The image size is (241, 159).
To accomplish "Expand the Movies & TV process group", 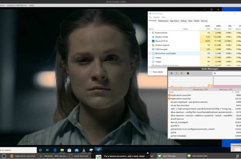I will click(x=150, y=41).
